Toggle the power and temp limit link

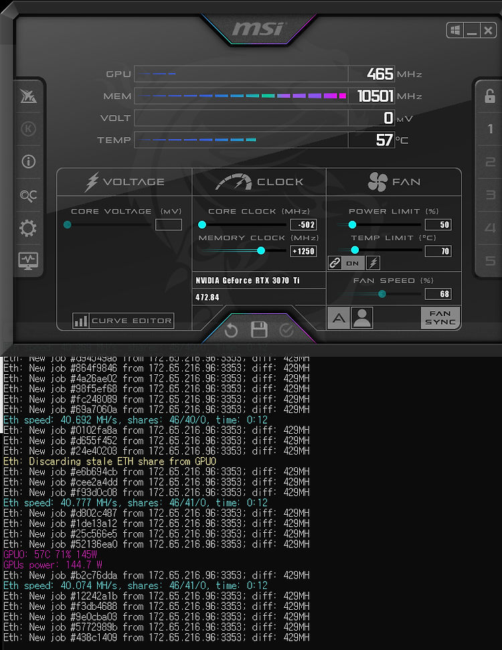coord(335,263)
